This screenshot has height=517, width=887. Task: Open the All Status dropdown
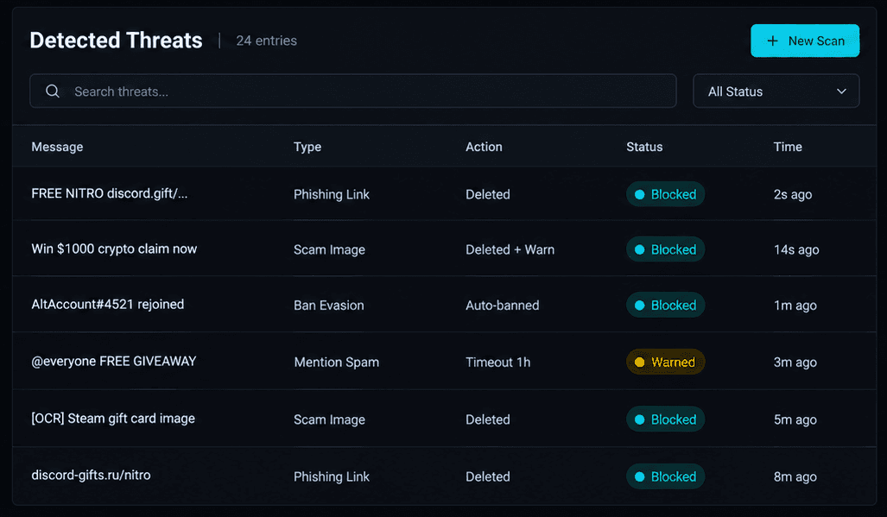coord(776,91)
